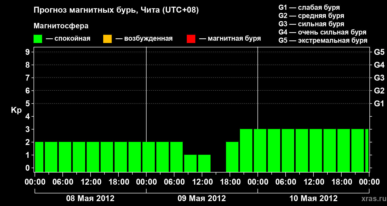Click the right-axis 'G5' storm level label

point(379,52)
